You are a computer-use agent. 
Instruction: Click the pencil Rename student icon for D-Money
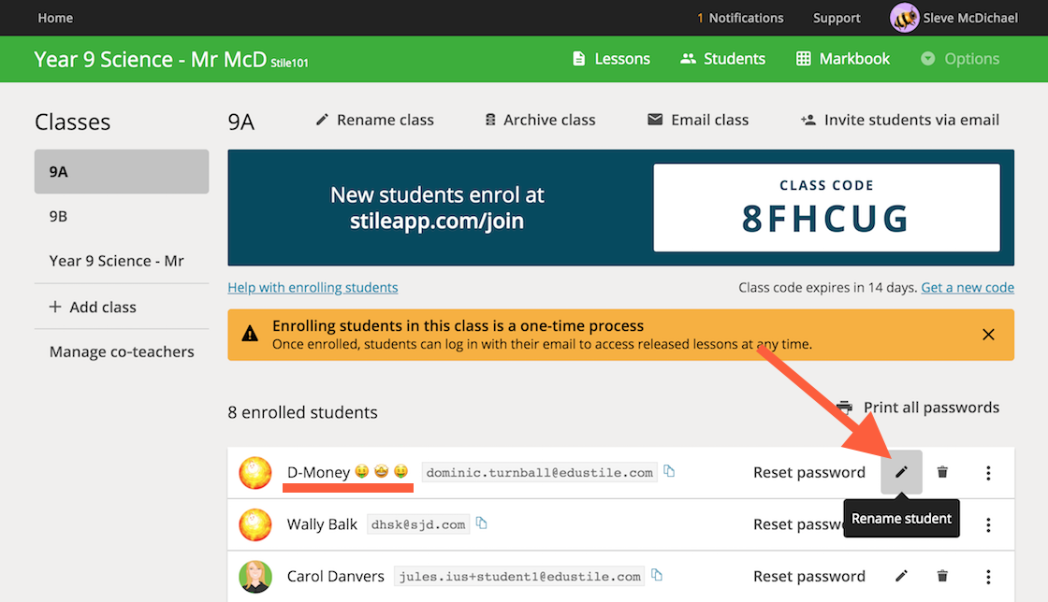pos(901,472)
